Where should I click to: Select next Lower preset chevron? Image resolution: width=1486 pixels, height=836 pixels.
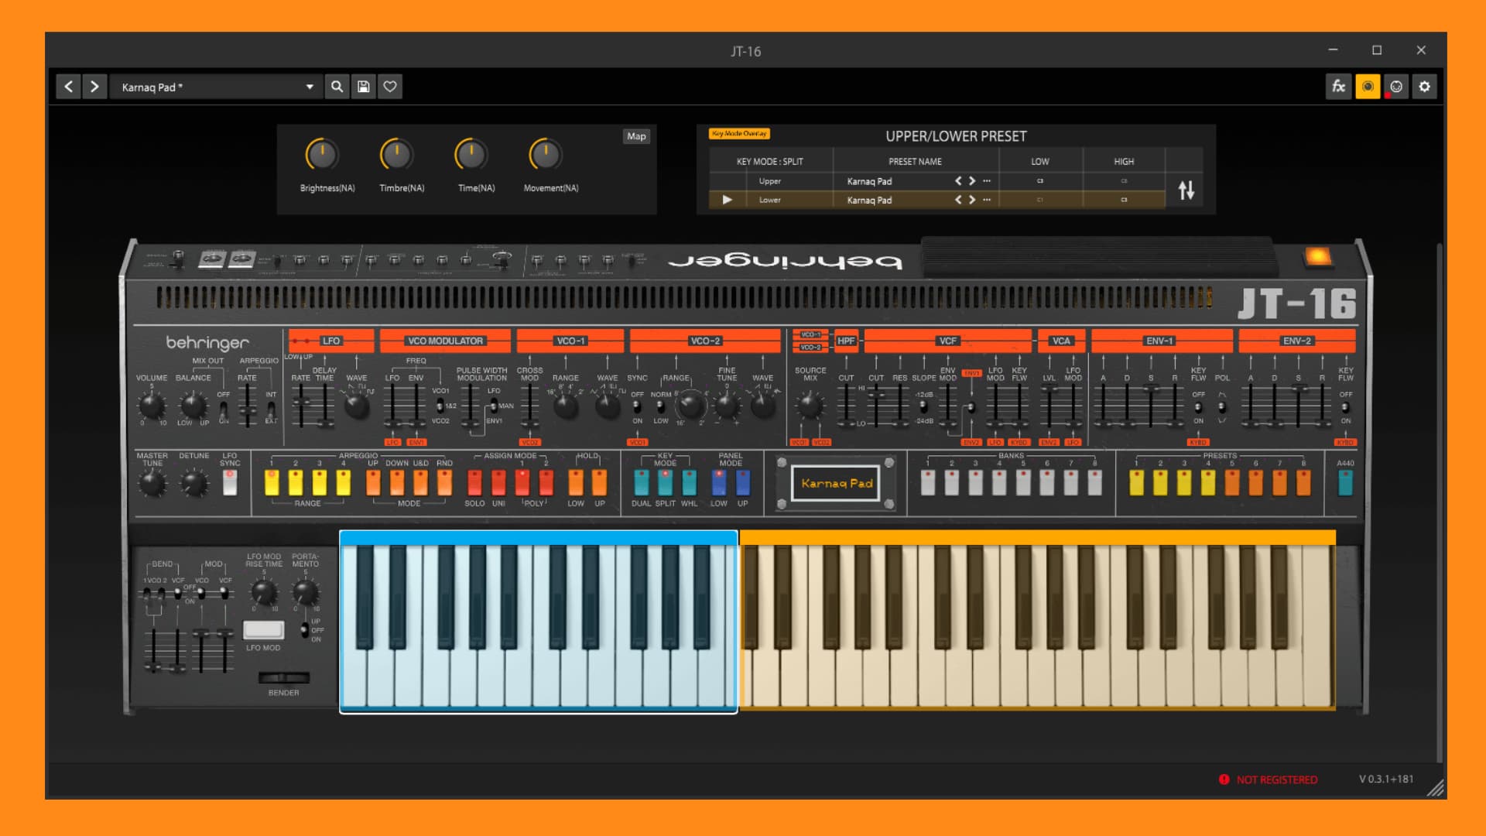point(972,200)
